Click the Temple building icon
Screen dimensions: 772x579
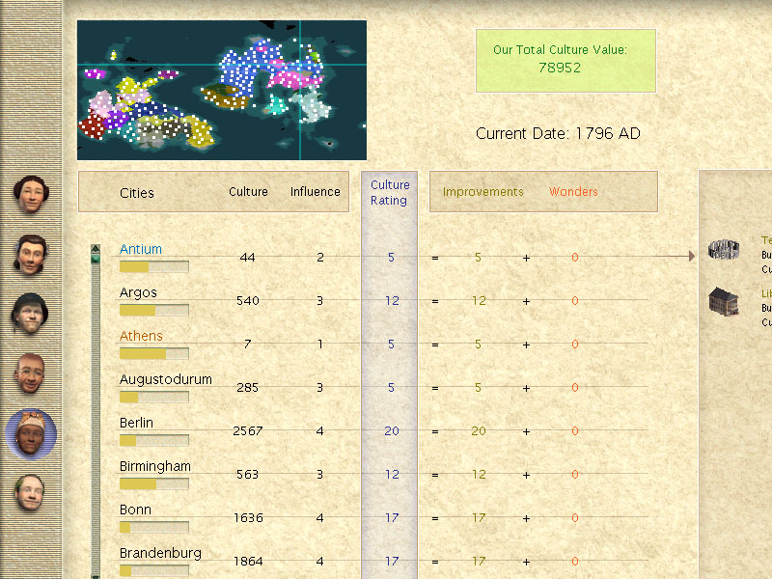pos(723,250)
